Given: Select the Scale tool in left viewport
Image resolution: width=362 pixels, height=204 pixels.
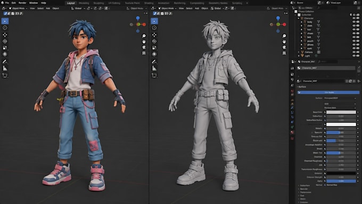Looking at the screenshot, I should [x=5, y=48].
